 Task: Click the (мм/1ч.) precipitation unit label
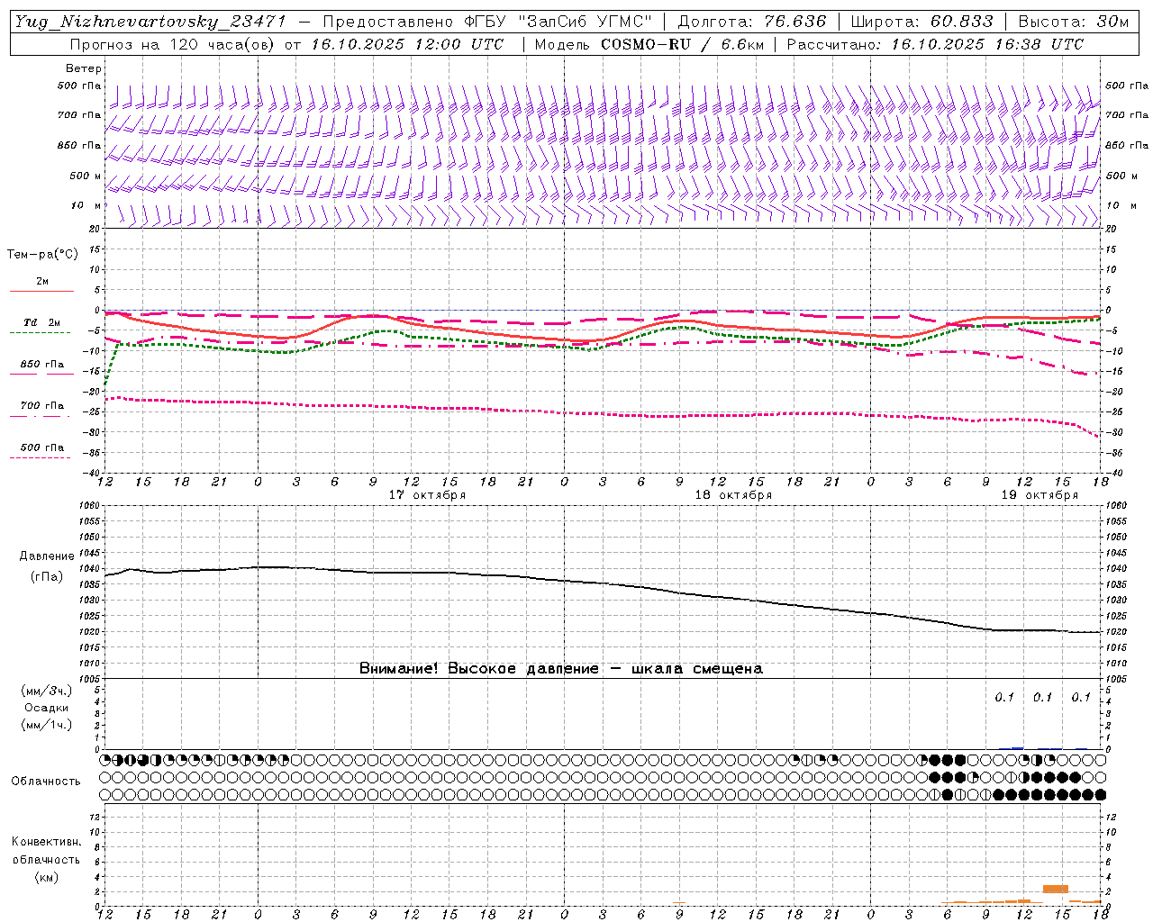pyautogui.click(x=47, y=725)
